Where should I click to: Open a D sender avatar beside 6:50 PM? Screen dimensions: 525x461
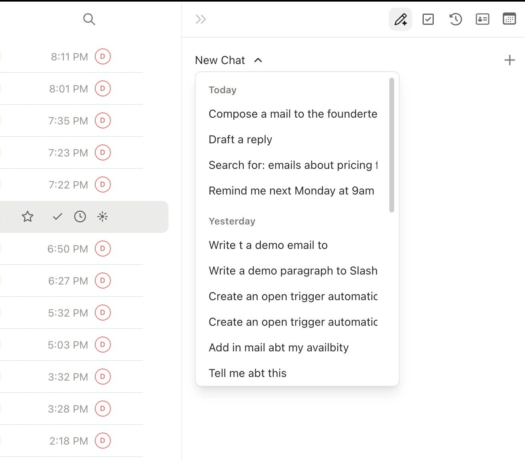point(102,249)
